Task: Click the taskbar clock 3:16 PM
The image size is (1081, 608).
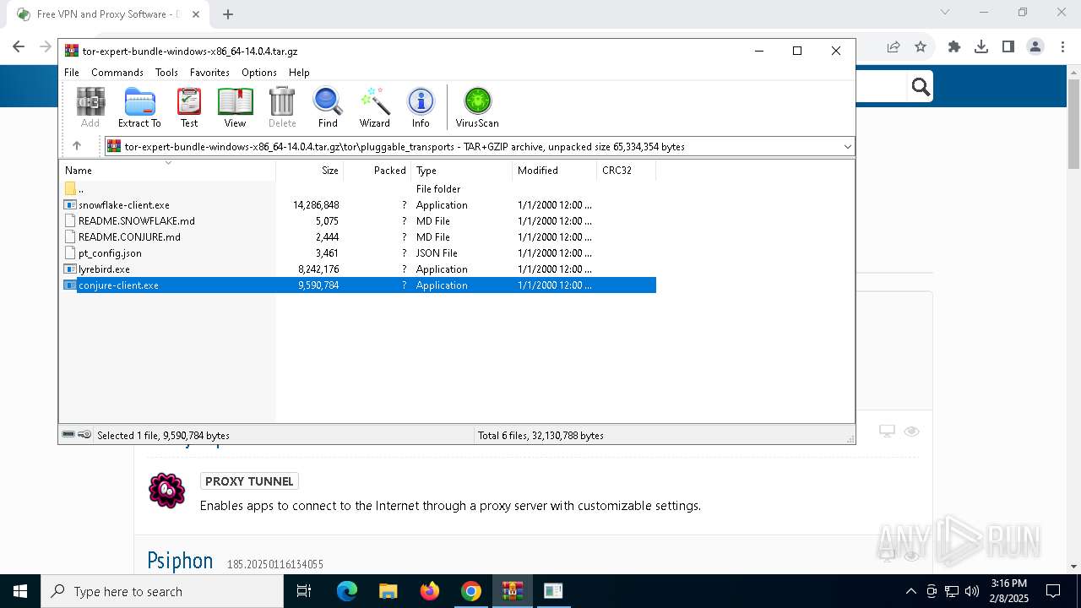Action: pos(1008,584)
